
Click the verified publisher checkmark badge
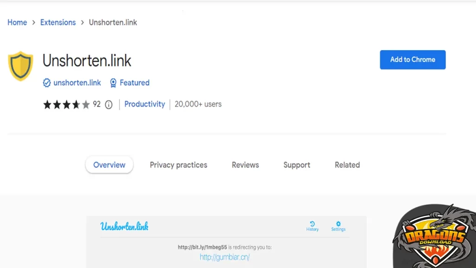47,83
